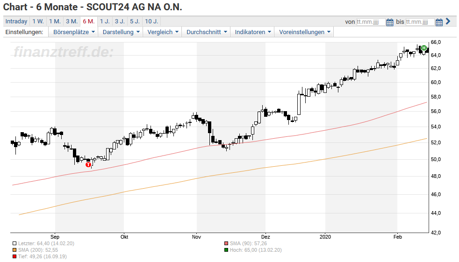Click the orange SMA (200) legend swatch
This screenshot has width=459, height=262.
[14, 250]
